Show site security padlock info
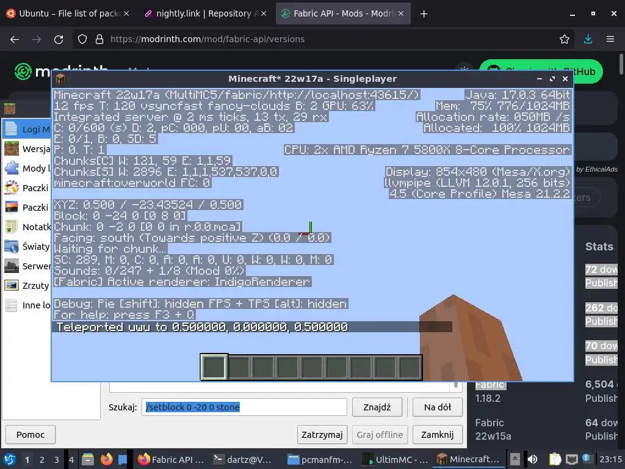625x469 pixels. tap(99, 39)
